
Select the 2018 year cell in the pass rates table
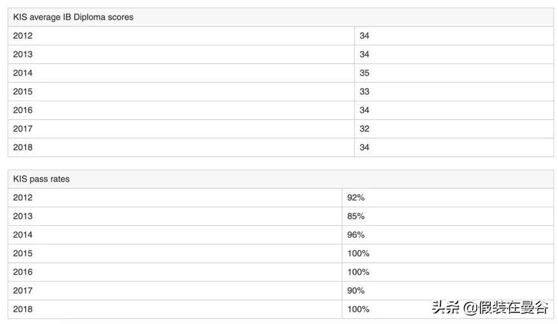point(23,310)
